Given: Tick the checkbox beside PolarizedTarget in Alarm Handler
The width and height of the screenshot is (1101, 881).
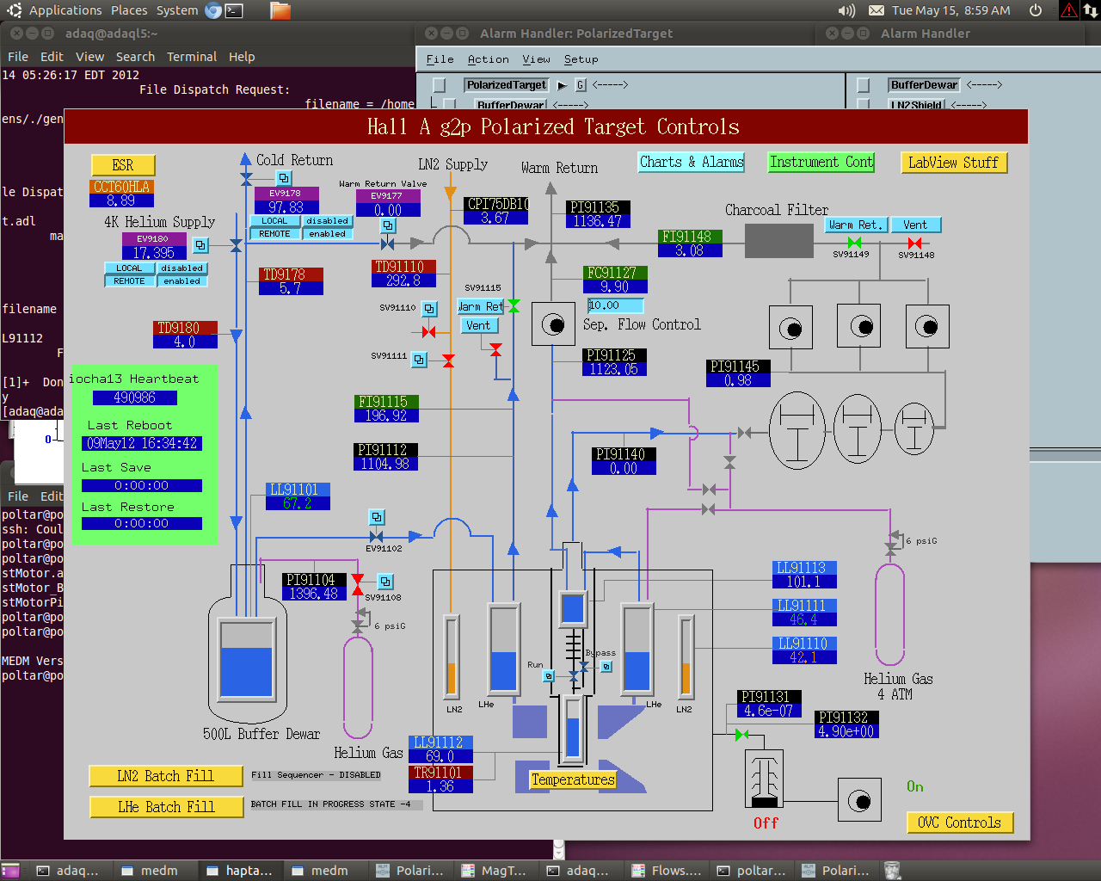Looking at the screenshot, I should coord(440,85).
